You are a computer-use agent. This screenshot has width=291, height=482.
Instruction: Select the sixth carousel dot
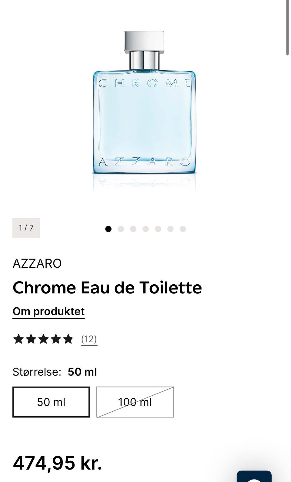tap(170, 229)
